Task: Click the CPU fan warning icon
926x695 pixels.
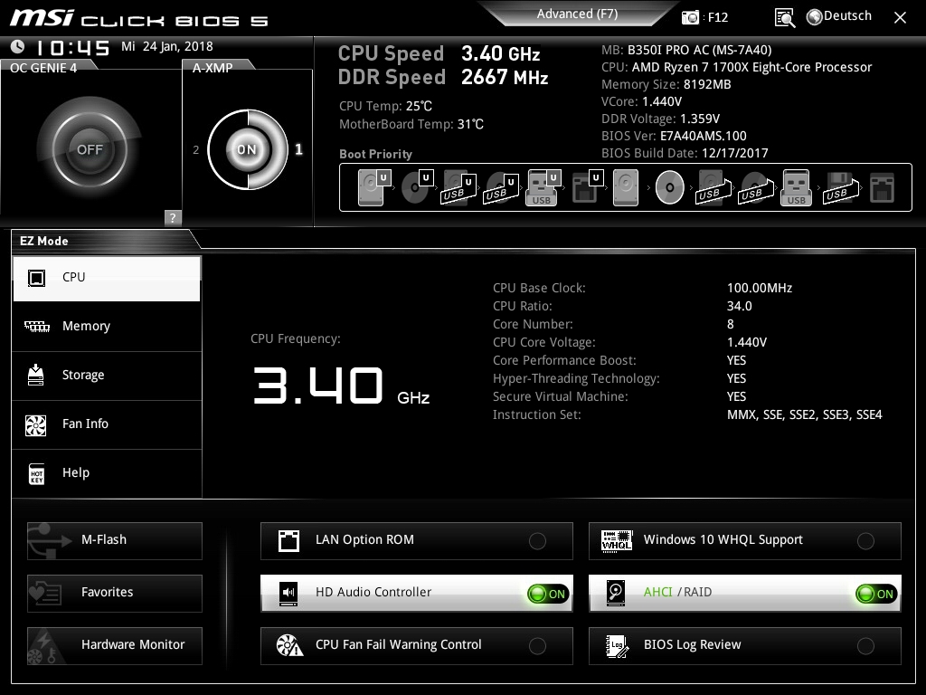Action: [289, 645]
